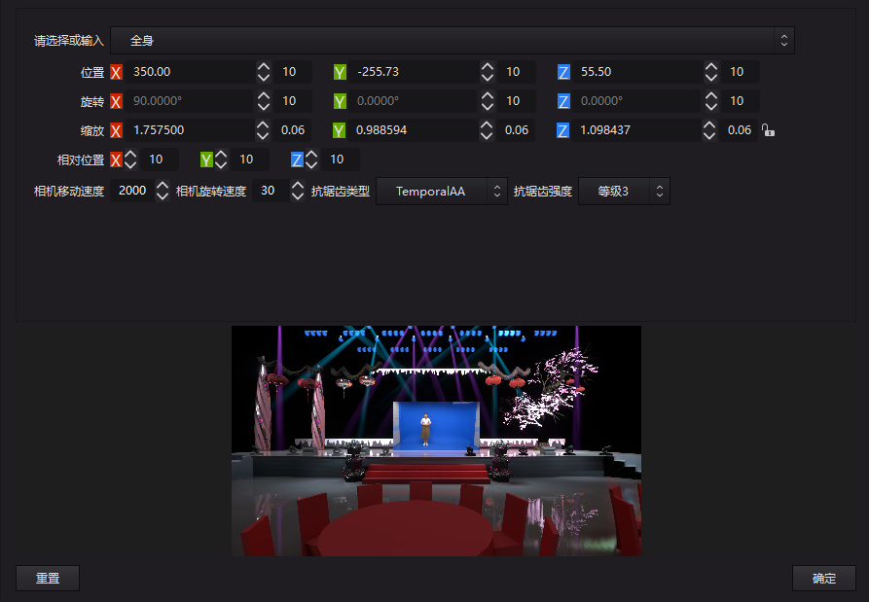Click the red X icon in 位置 row

pos(116,72)
